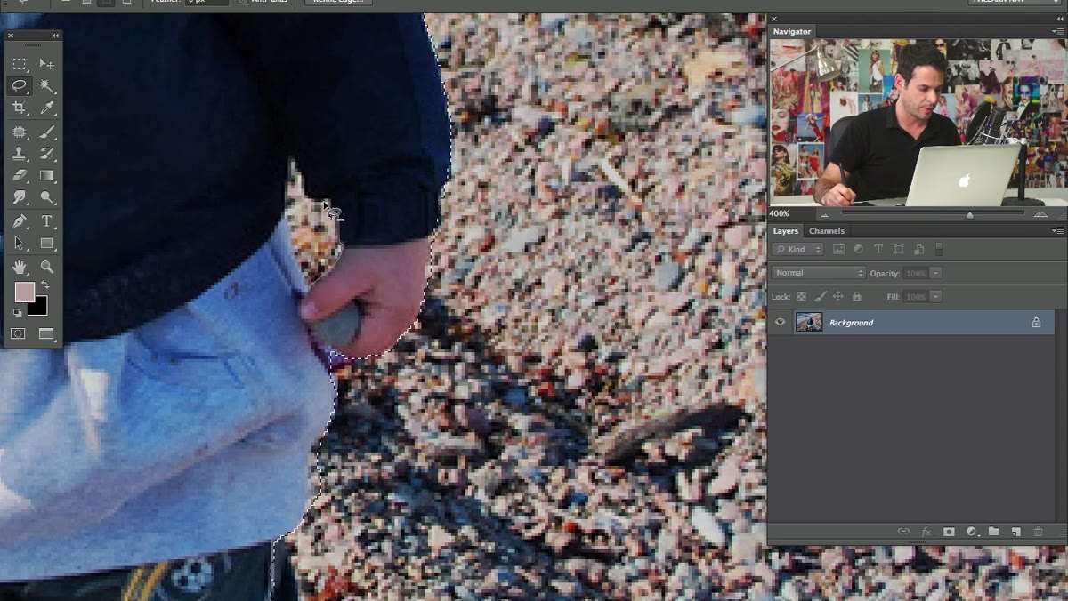Select the Eraser tool

tap(20, 176)
